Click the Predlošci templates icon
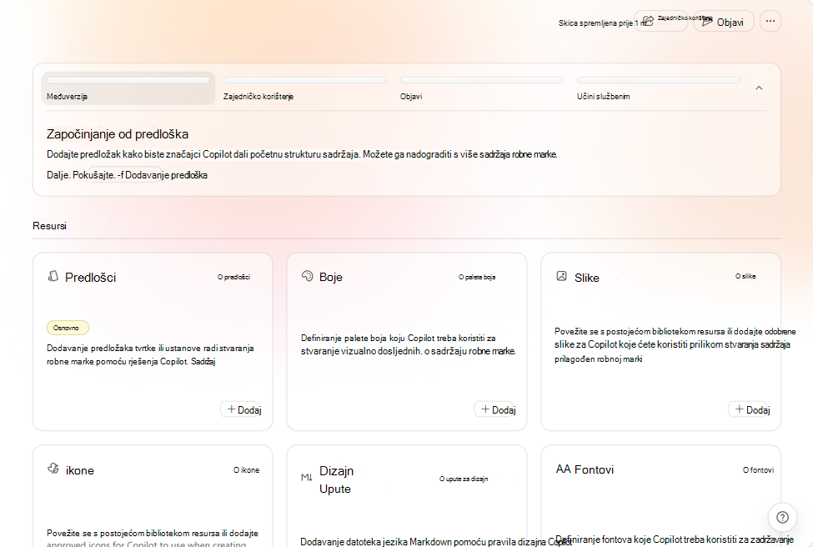813x547 pixels. coord(53,276)
